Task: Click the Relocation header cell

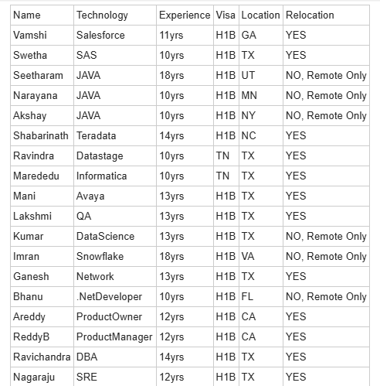Action: [x=326, y=15]
